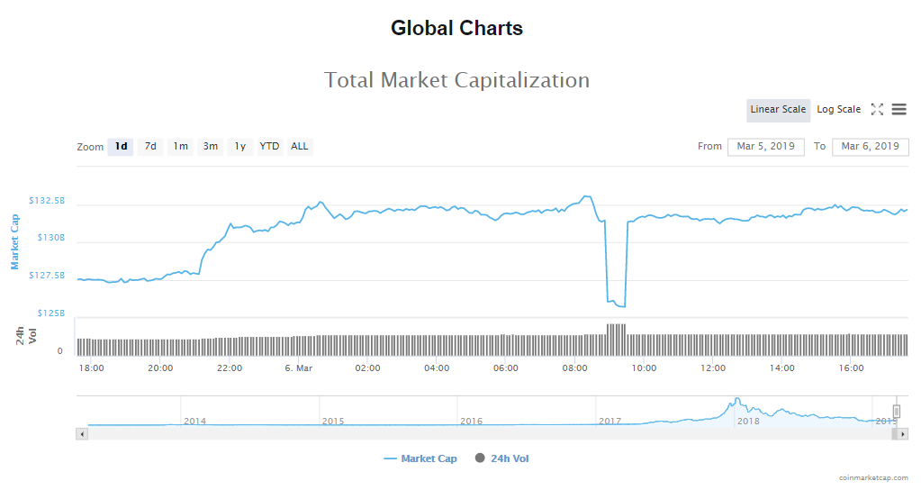The image size is (921, 490).
Task: Click navigator scrollbar right arrow
Action: tap(903, 434)
